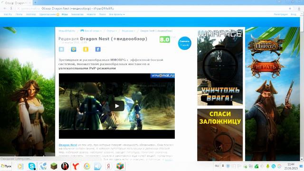
Task: Expand the Статьи breadcrumb dropdown
Action: (x=112, y=31)
